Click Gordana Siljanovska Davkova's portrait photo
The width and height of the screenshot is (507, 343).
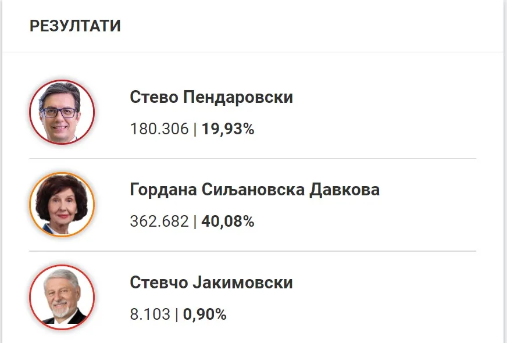tap(62, 205)
